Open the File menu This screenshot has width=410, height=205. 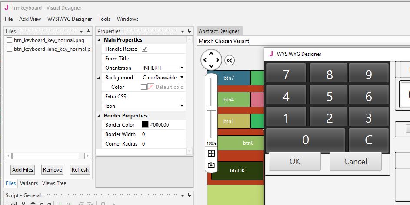(9, 19)
